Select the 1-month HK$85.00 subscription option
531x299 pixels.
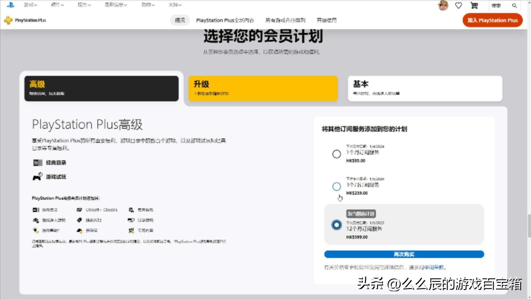pos(337,154)
